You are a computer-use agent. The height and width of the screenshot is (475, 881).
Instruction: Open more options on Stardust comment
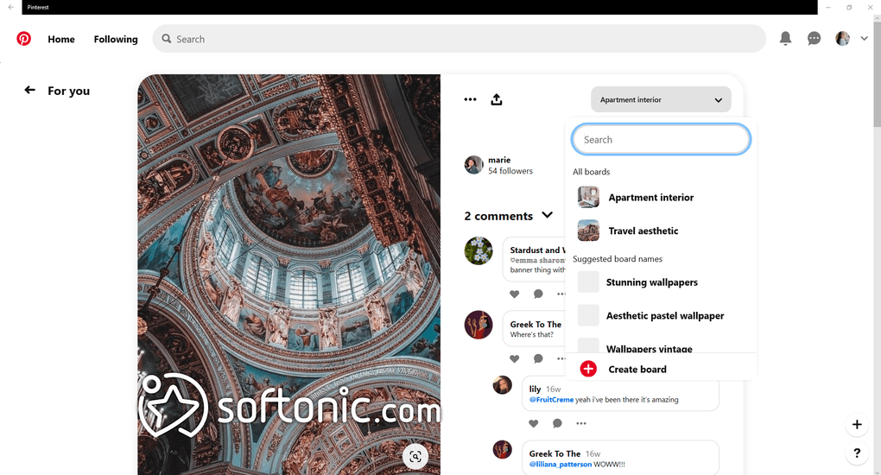pyautogui.click(x=561, y=294)
